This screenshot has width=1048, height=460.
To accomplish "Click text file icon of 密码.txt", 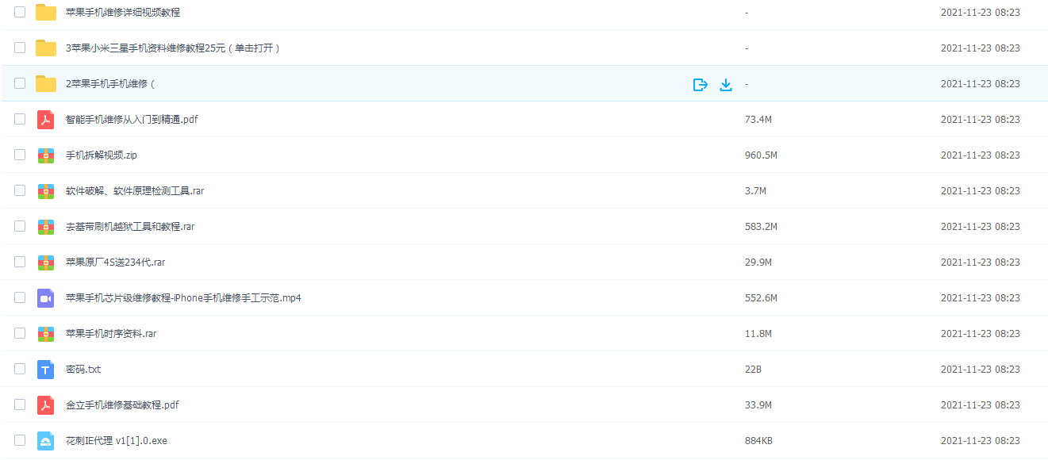I will pyautogui.click(x=46, y=370).
